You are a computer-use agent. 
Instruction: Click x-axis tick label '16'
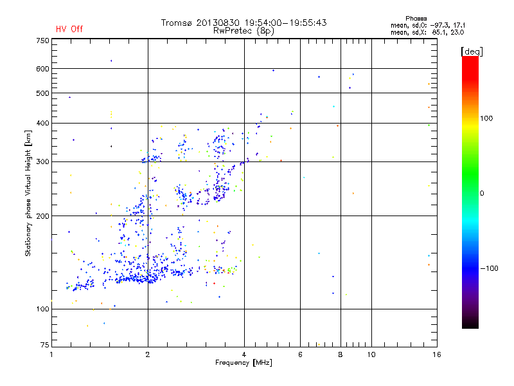click(x=437, y=354)
